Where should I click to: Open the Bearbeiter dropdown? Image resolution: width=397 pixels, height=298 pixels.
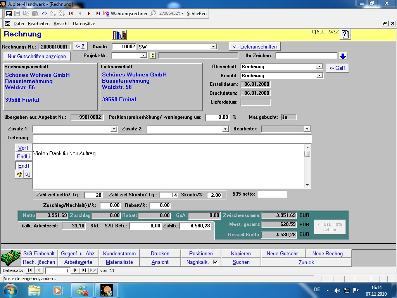[x=307, y=129]
